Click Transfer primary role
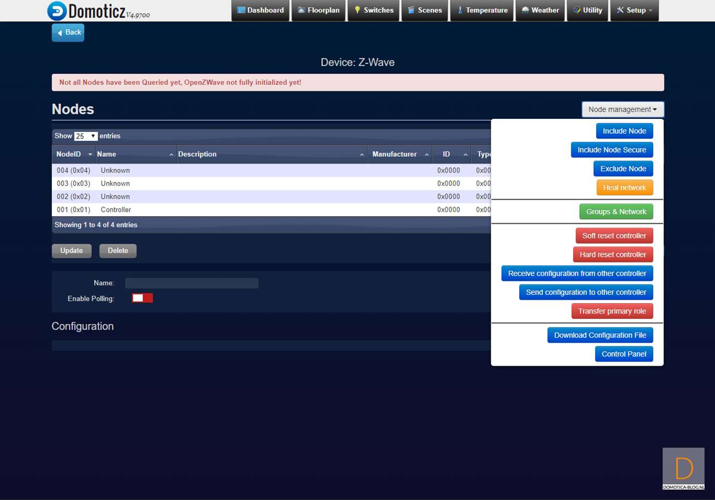This screenshot has height=500, width=715. point(612,311)
